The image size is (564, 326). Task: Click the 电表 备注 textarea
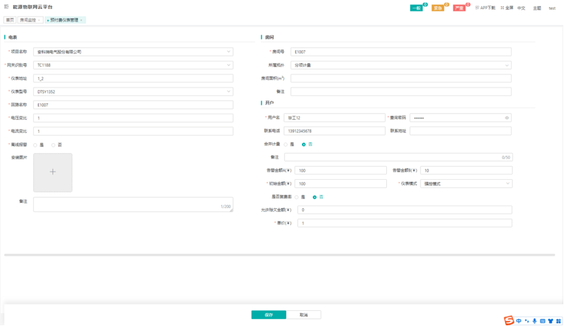(133, 204)
